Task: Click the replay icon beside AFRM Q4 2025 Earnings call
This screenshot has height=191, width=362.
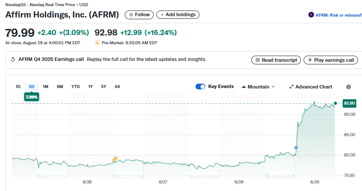Action: [13, 60]
